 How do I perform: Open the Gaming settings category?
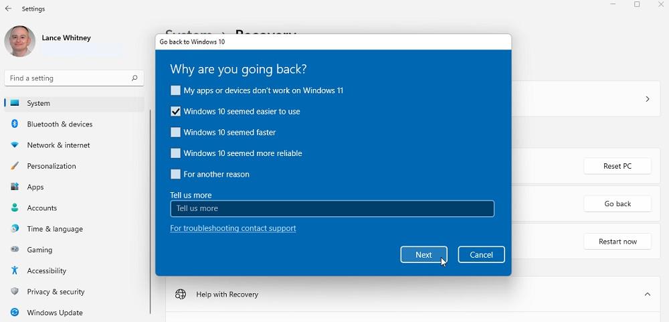[39, 250]
